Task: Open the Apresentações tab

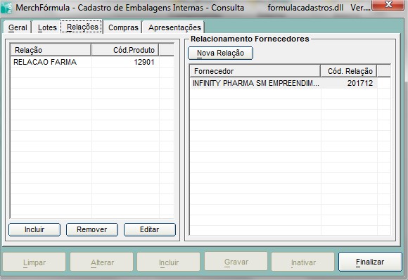Action: coord(174,27)
